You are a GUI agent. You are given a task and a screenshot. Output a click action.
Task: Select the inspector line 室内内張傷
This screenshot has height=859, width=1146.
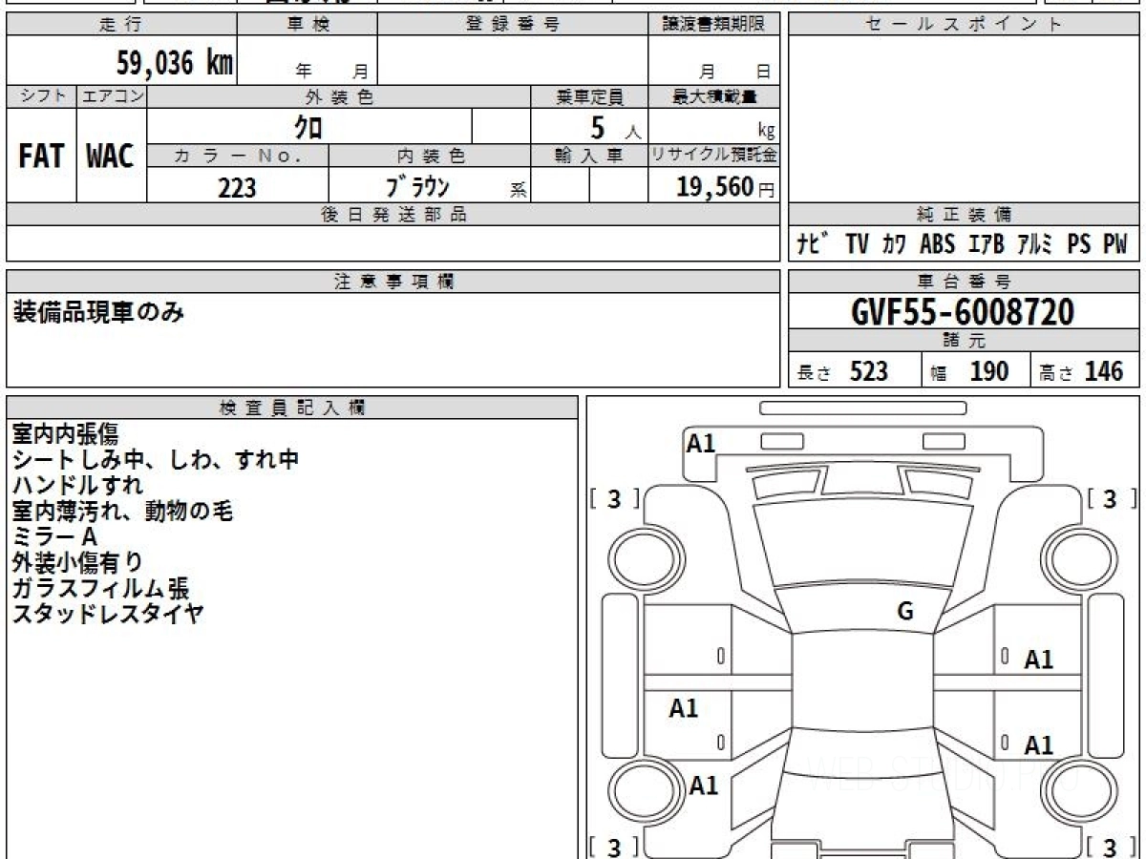click(65, 434)
